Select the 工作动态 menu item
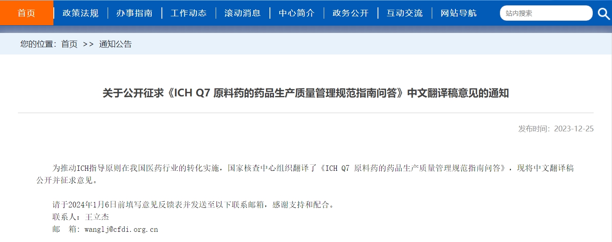 [188, 13]
